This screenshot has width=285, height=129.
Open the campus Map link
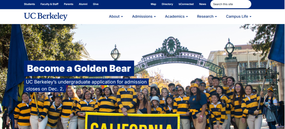point(153,4)
